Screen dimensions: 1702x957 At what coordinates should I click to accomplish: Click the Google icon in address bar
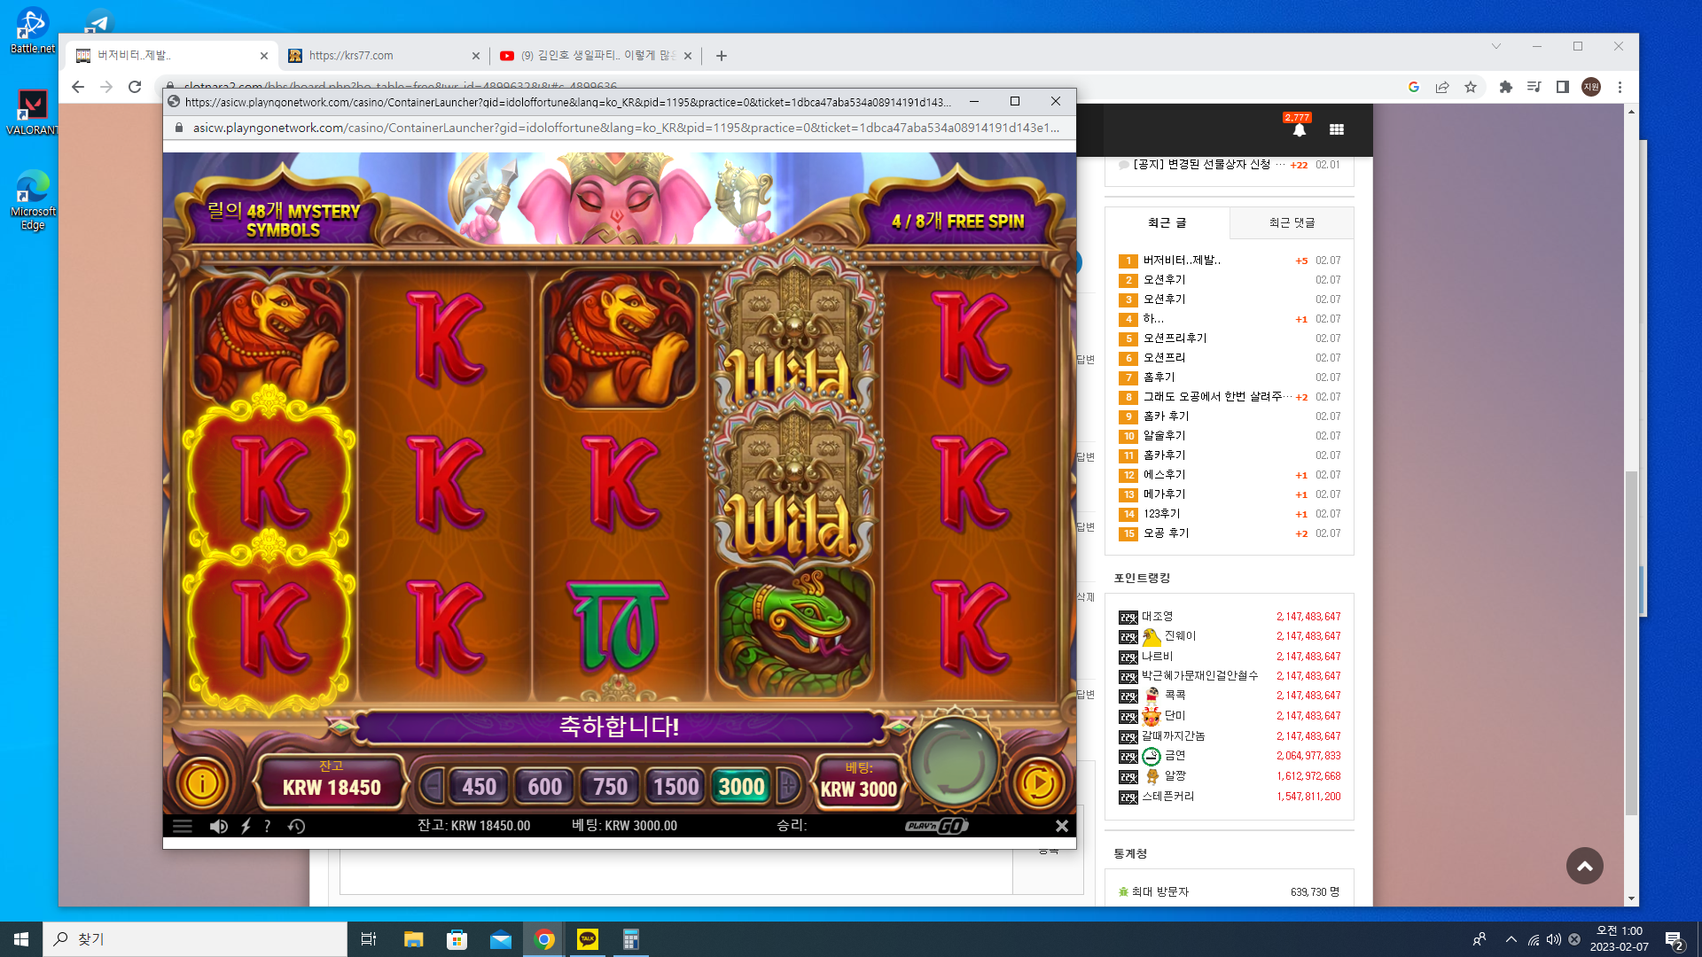coord(1414,87)
